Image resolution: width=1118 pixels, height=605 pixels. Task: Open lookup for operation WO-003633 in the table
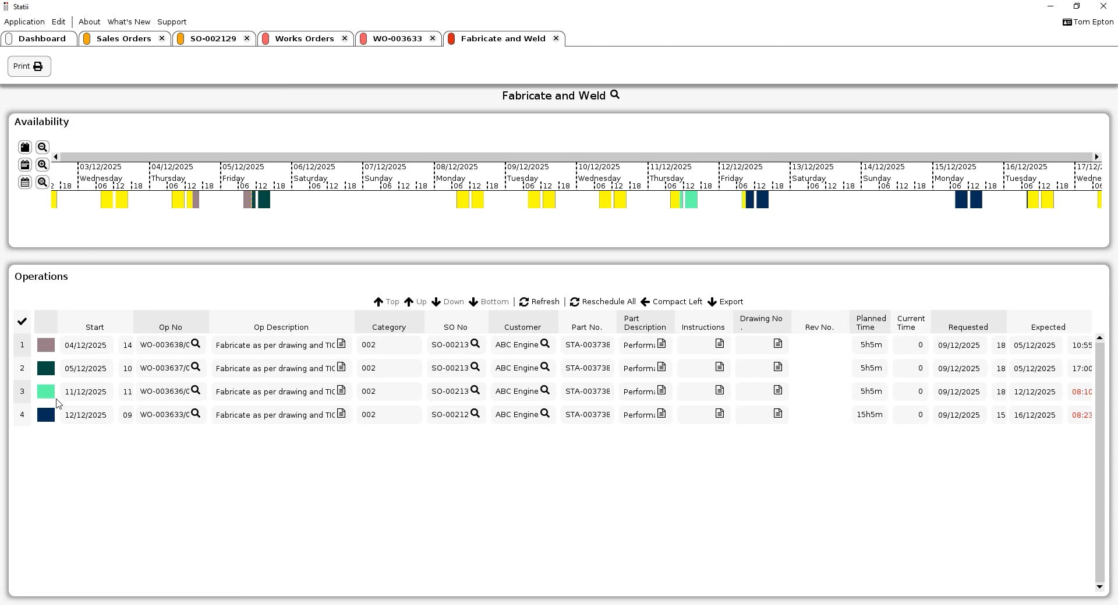[196, 414]
